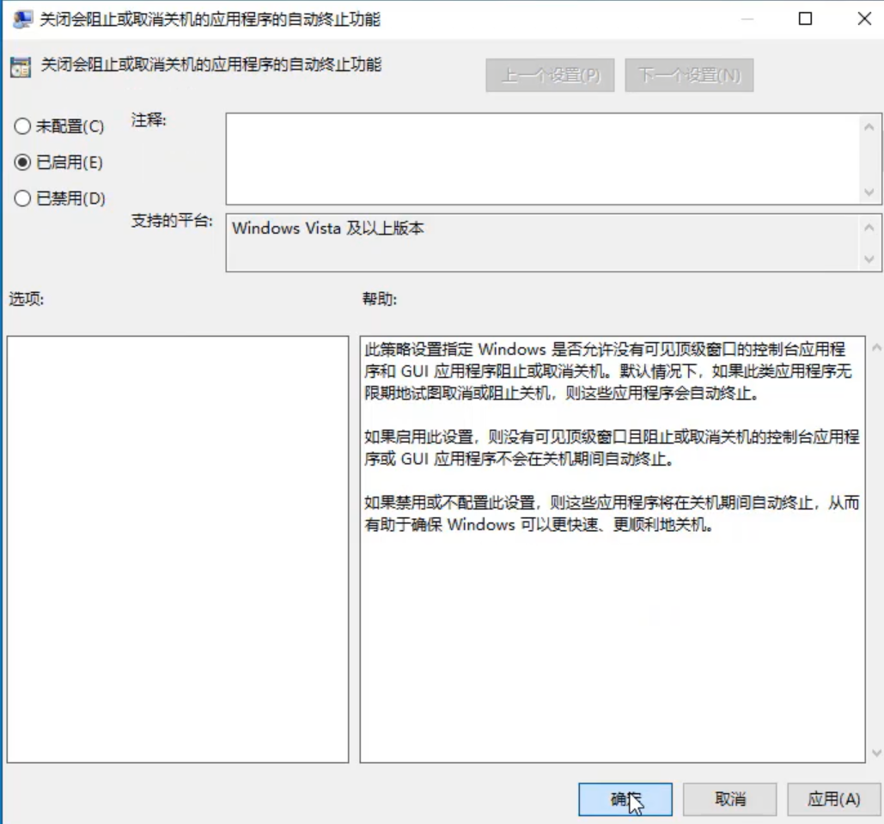Go to next setting with 下一个设置

click(689, 76)
